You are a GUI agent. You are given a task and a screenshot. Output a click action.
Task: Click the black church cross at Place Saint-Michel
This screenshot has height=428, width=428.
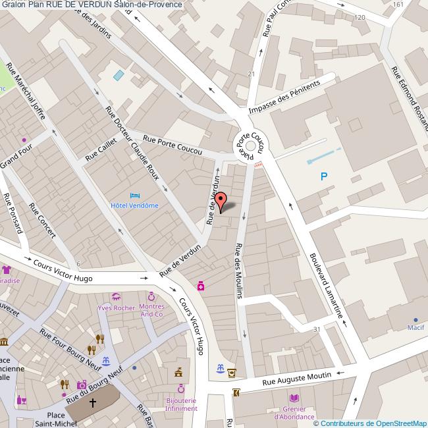tap(93, 402)
